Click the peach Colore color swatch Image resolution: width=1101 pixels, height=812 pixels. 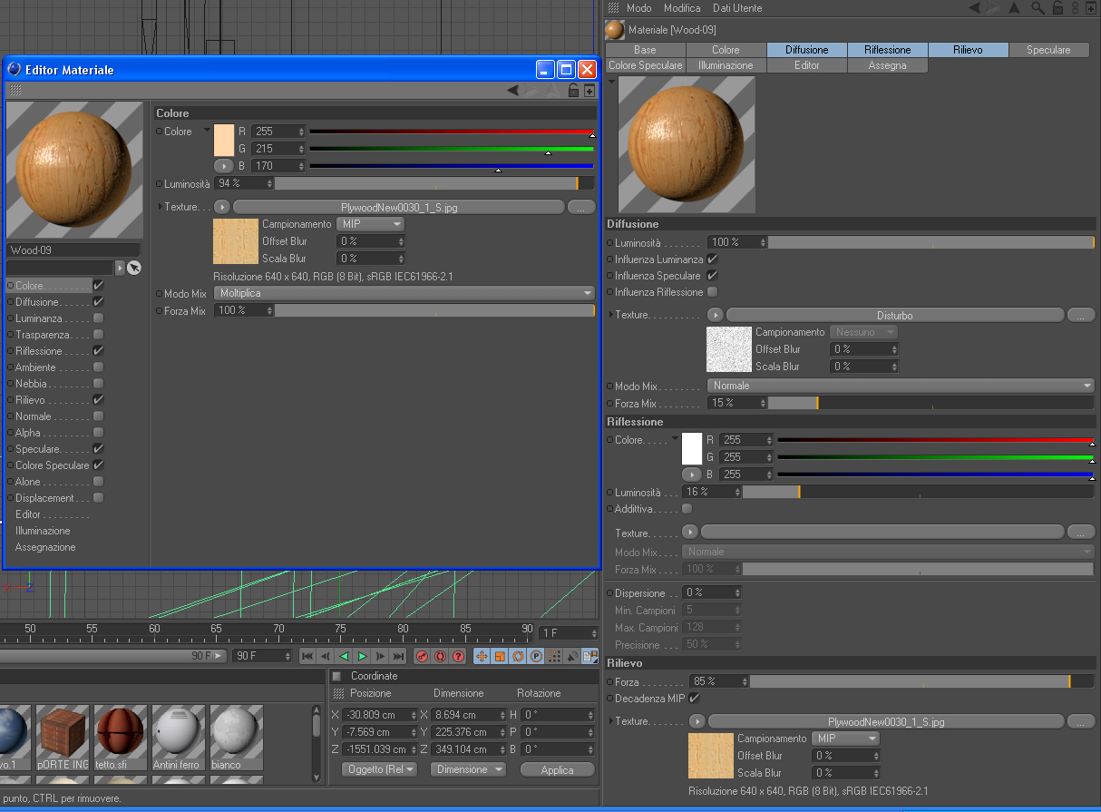point(223,141)
